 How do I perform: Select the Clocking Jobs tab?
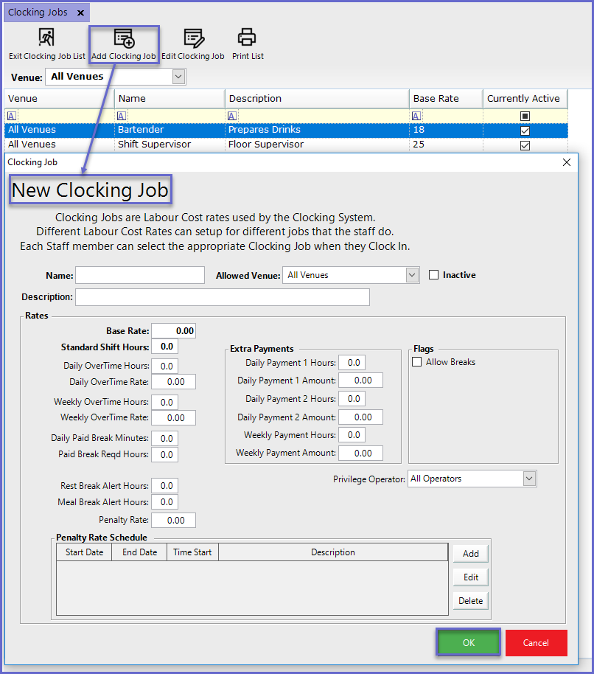click(38, 13)
